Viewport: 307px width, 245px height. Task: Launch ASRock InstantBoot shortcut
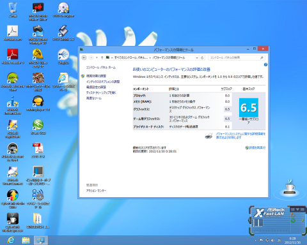(x=13, y=105)
